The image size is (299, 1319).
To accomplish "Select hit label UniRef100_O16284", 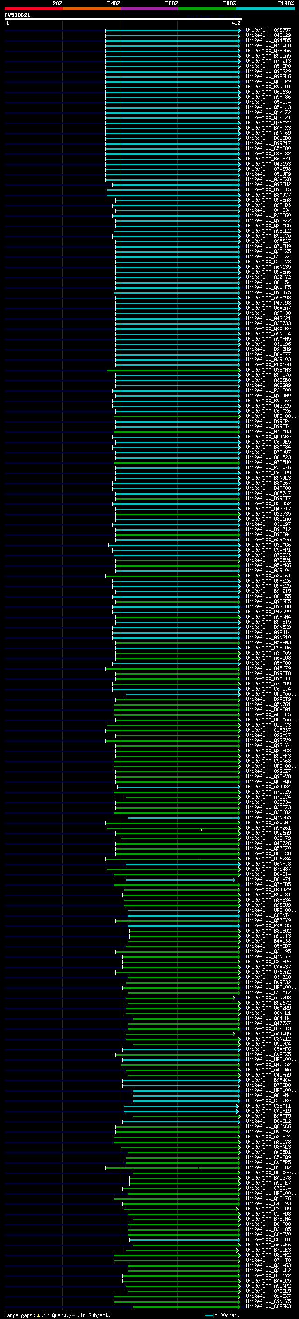I will 268,859.
